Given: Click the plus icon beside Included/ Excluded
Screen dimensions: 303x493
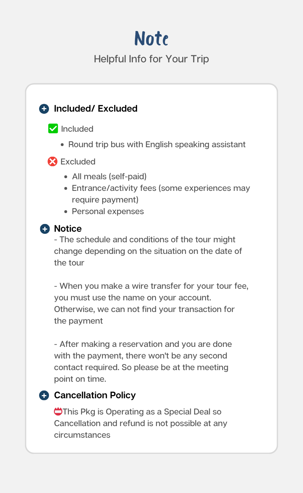Looking at the screenshot, I should pos(44,109).
